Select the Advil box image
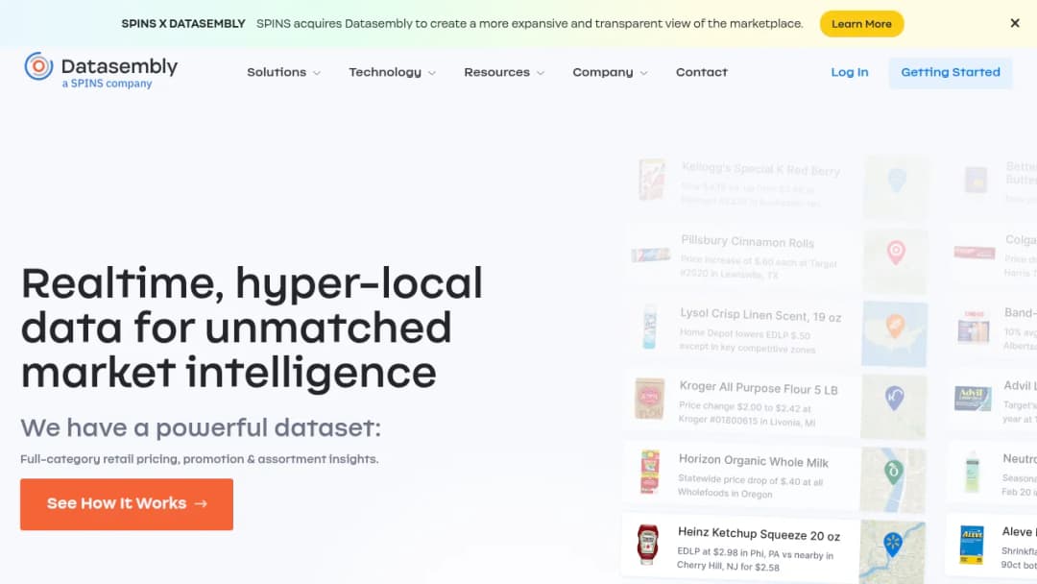 pyautogui.click(x=972, y=399)
